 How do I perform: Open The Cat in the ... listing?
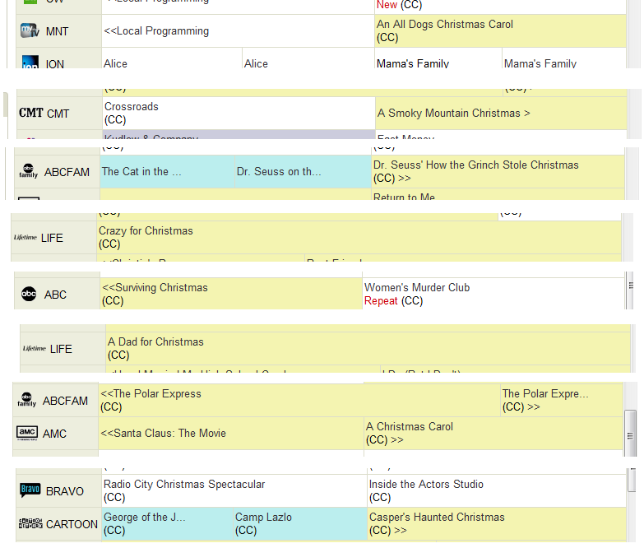pyautogui.click(x=167, y=171)
